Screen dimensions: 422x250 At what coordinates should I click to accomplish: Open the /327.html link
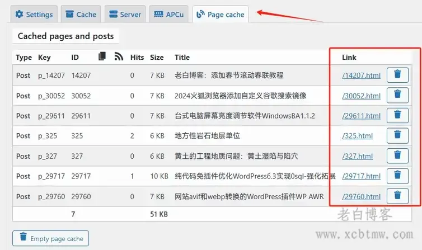[358, 156]
